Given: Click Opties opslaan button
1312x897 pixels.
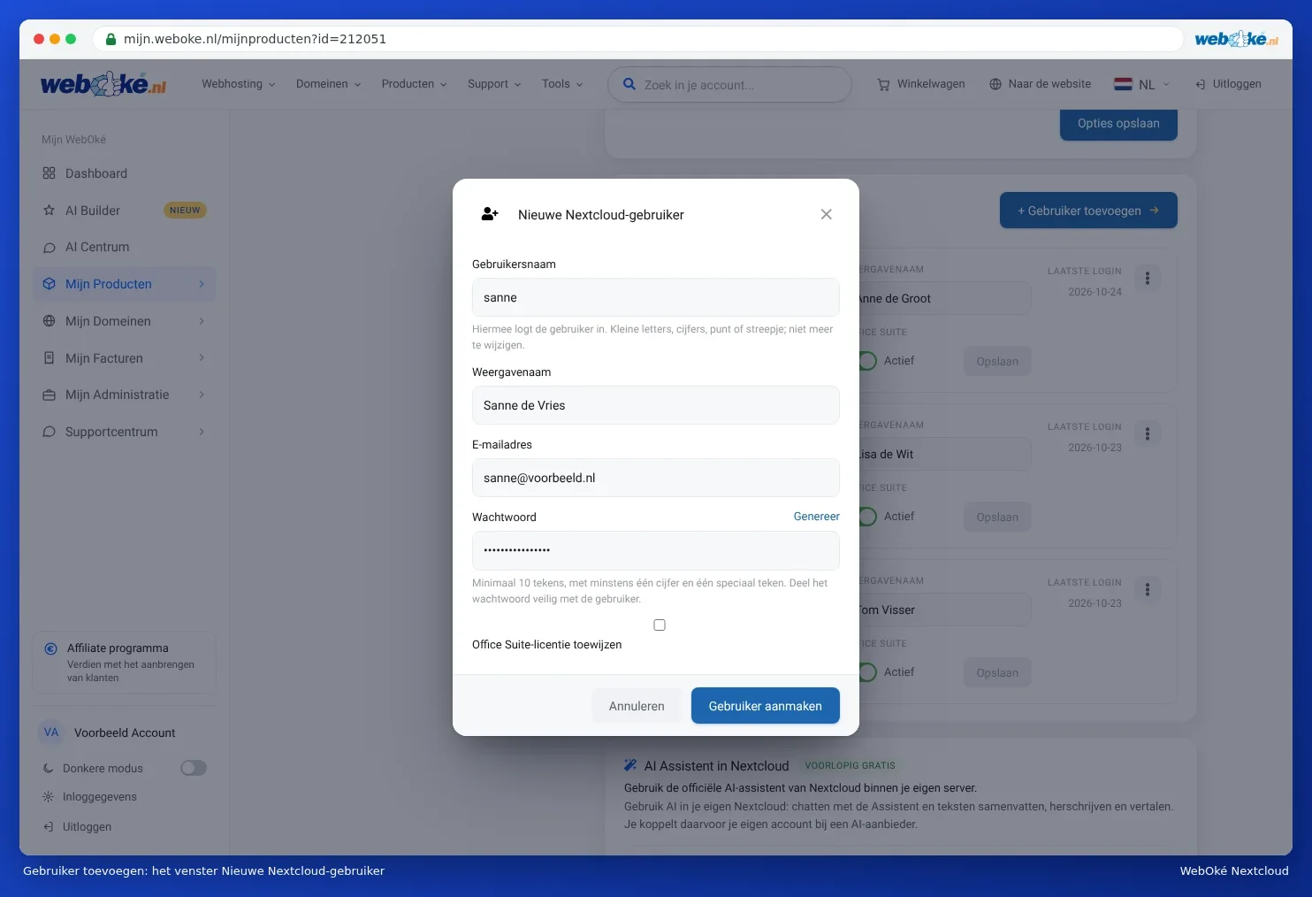Looking at the screenshot, I should [1118, 124].
